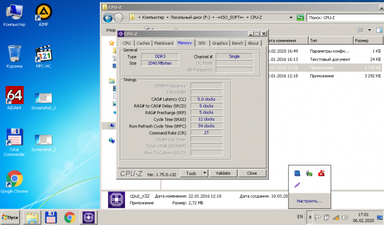Open the About tab

253,43
